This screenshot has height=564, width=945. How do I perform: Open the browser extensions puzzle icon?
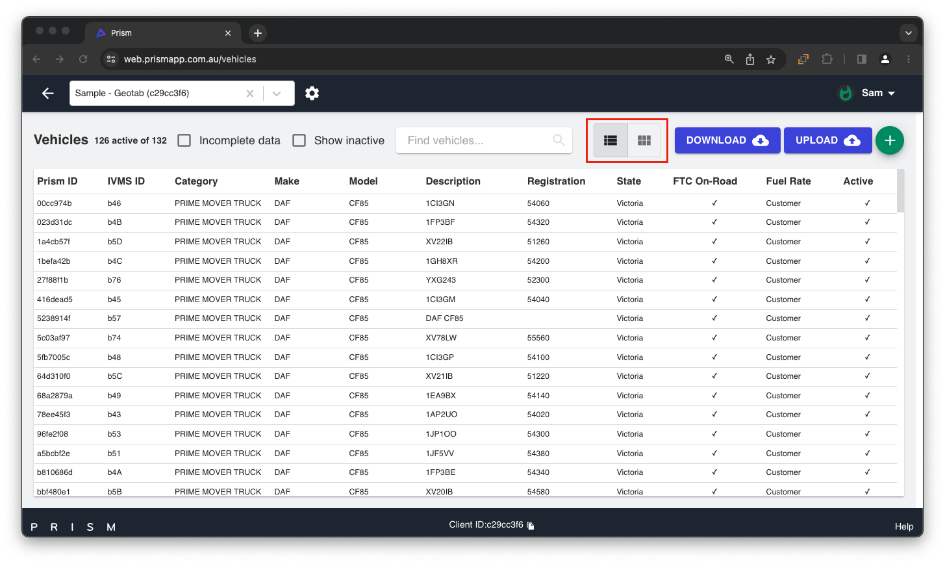point(827,59)
